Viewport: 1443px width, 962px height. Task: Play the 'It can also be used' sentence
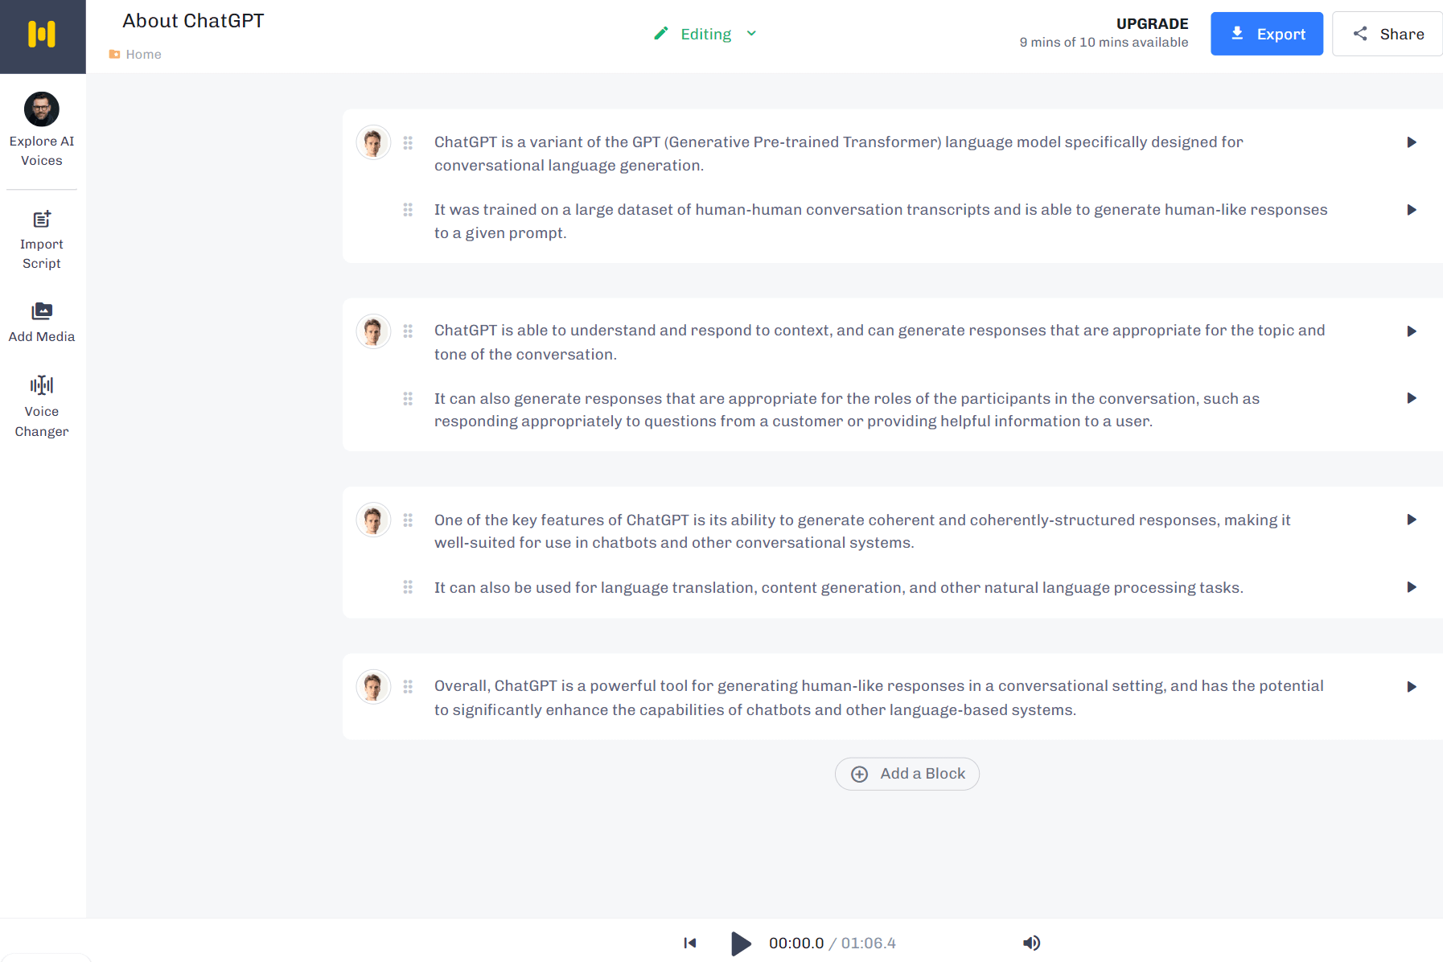[x=1412, y=587]
